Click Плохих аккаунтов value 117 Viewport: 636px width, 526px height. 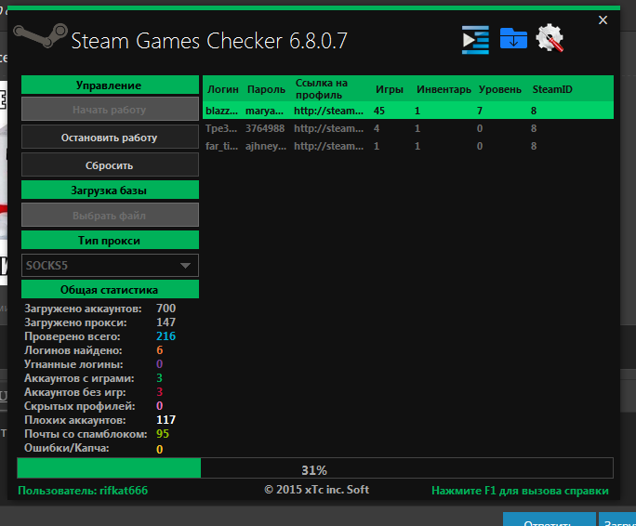coord(166,420)
